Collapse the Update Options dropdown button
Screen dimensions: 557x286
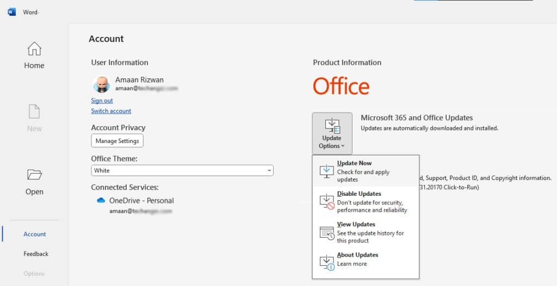click(332, 134)
